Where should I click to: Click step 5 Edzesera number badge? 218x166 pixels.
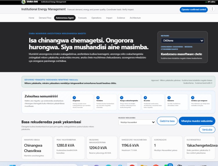click(169, 98)
